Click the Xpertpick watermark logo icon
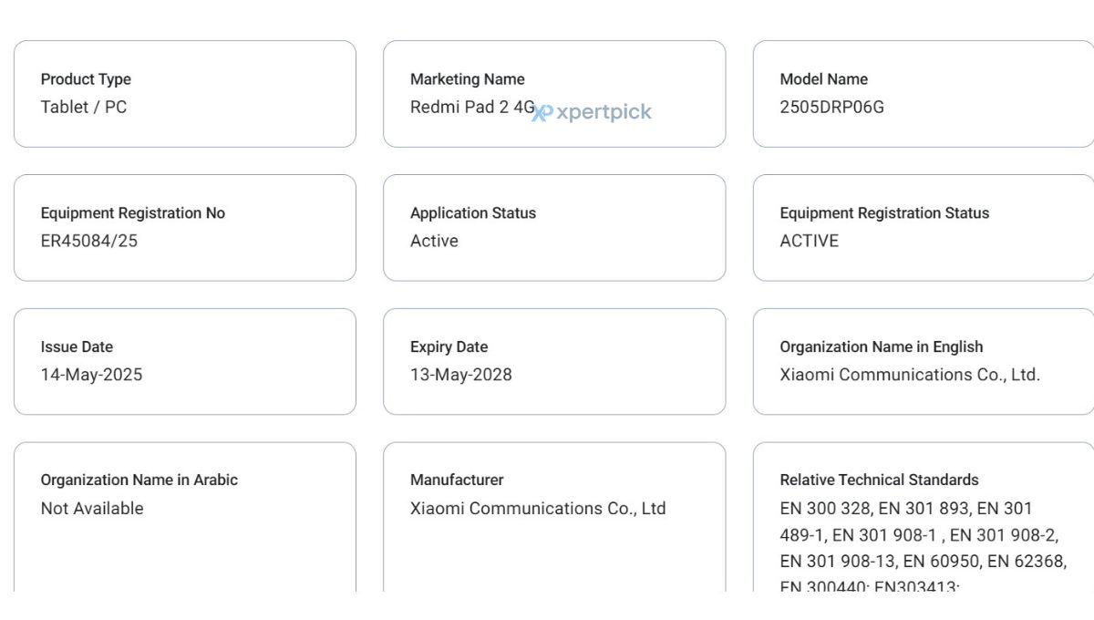 click(542, 112)
